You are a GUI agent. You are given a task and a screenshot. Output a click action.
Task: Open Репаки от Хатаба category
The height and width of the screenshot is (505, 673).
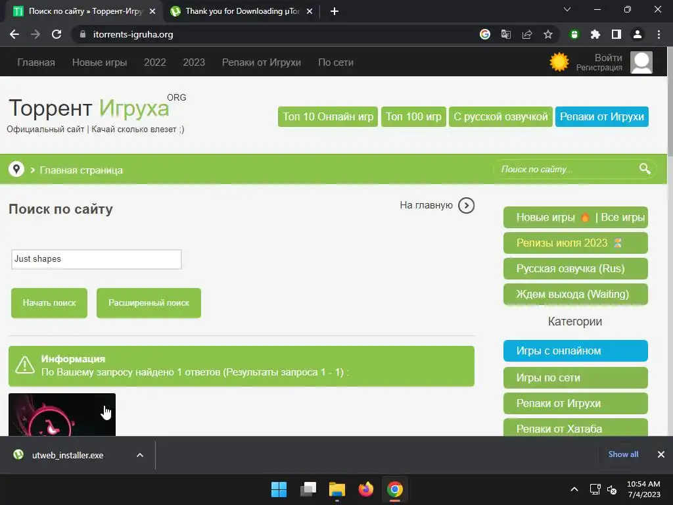pos(576,427)
